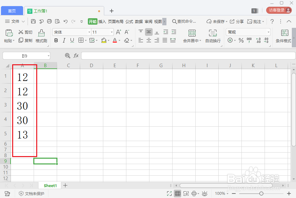Click the fill color bucket swatch

104,40
